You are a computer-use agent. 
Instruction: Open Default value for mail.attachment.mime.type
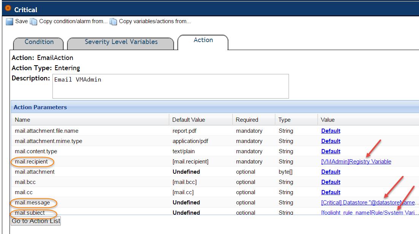pos(330,141)
